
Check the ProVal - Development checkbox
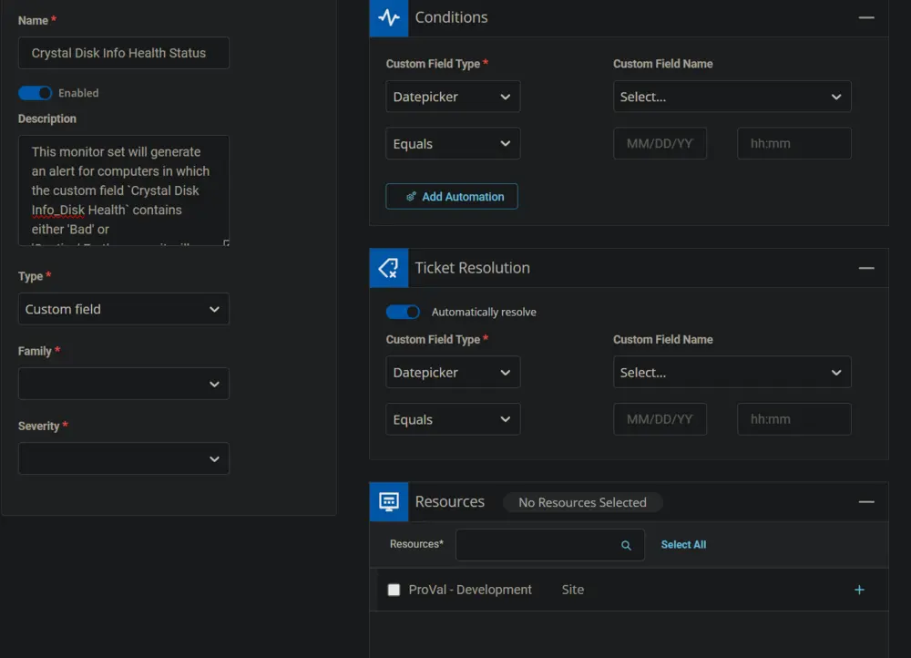(x=394, y=590)
